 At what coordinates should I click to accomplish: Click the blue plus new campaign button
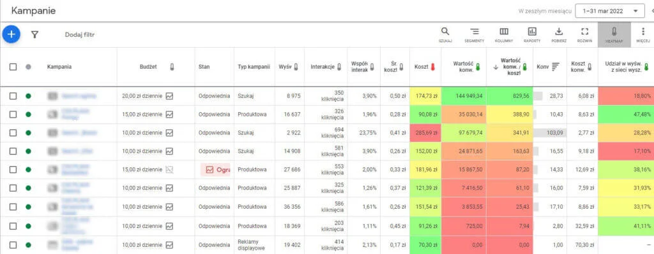click(x=11, y=34)
